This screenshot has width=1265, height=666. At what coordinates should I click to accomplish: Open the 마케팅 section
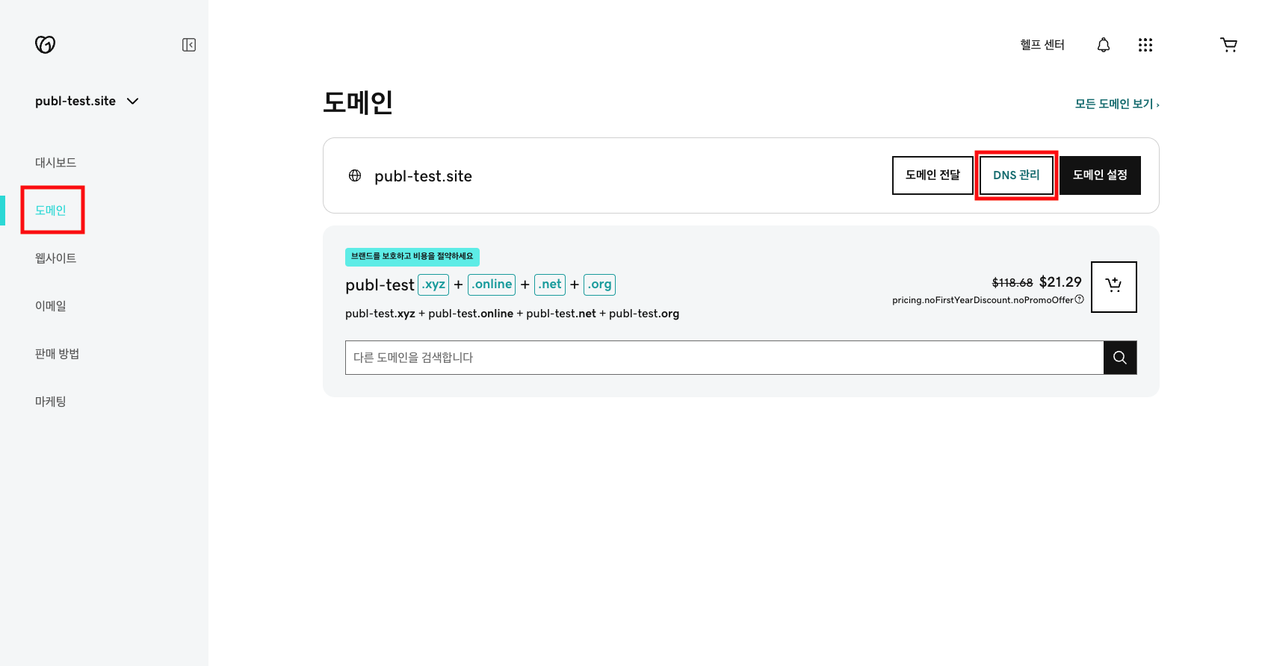[x=50, y=401]
